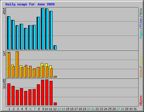Select the day 10 red KBytes bar

(x=47, y=92)
